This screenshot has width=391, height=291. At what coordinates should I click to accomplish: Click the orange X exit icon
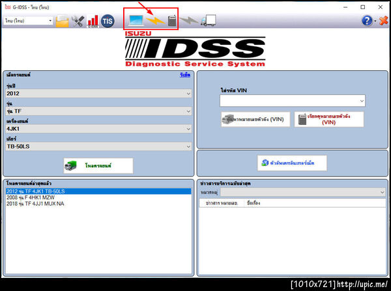[383, 21]
